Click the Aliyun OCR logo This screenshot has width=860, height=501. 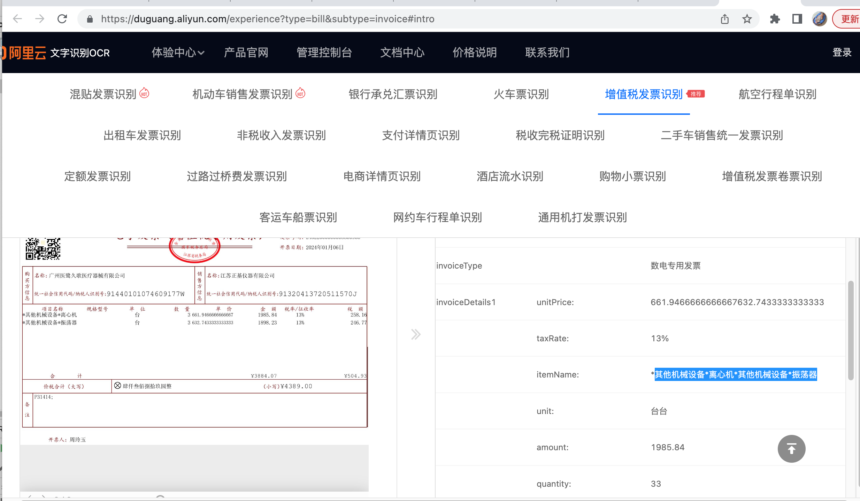56,53
